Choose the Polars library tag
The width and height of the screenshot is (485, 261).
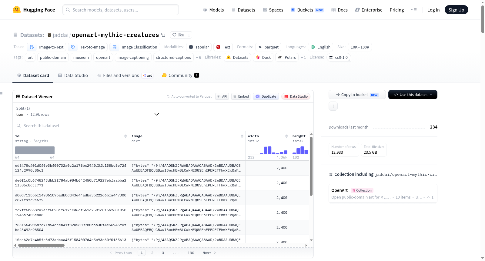287,57
